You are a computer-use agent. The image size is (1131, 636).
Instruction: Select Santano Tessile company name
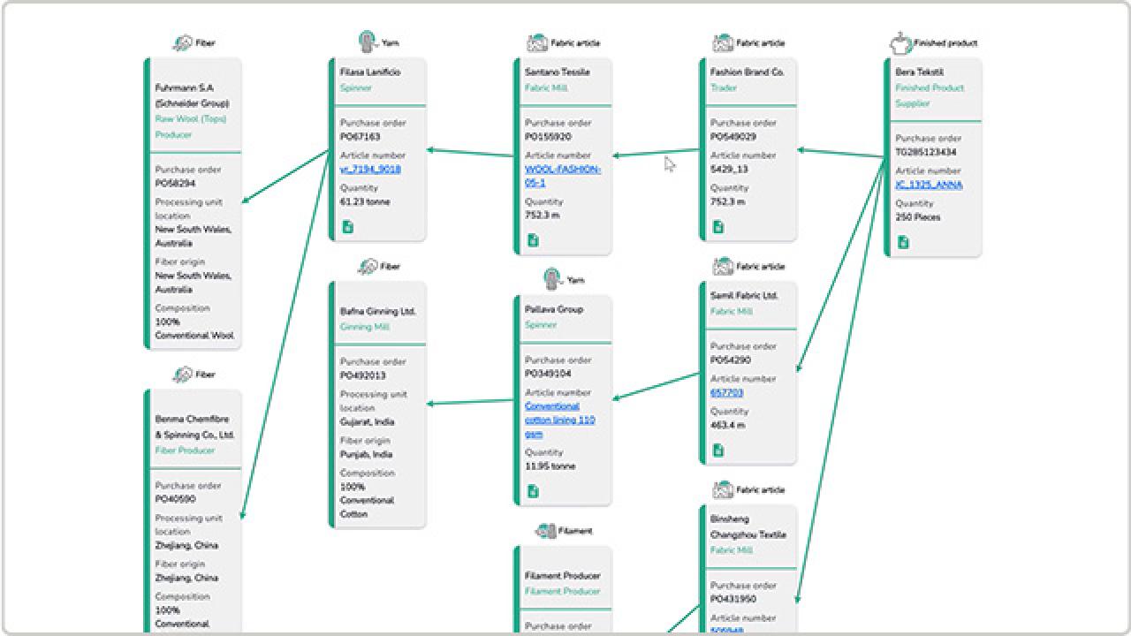[x=558, y=72]
